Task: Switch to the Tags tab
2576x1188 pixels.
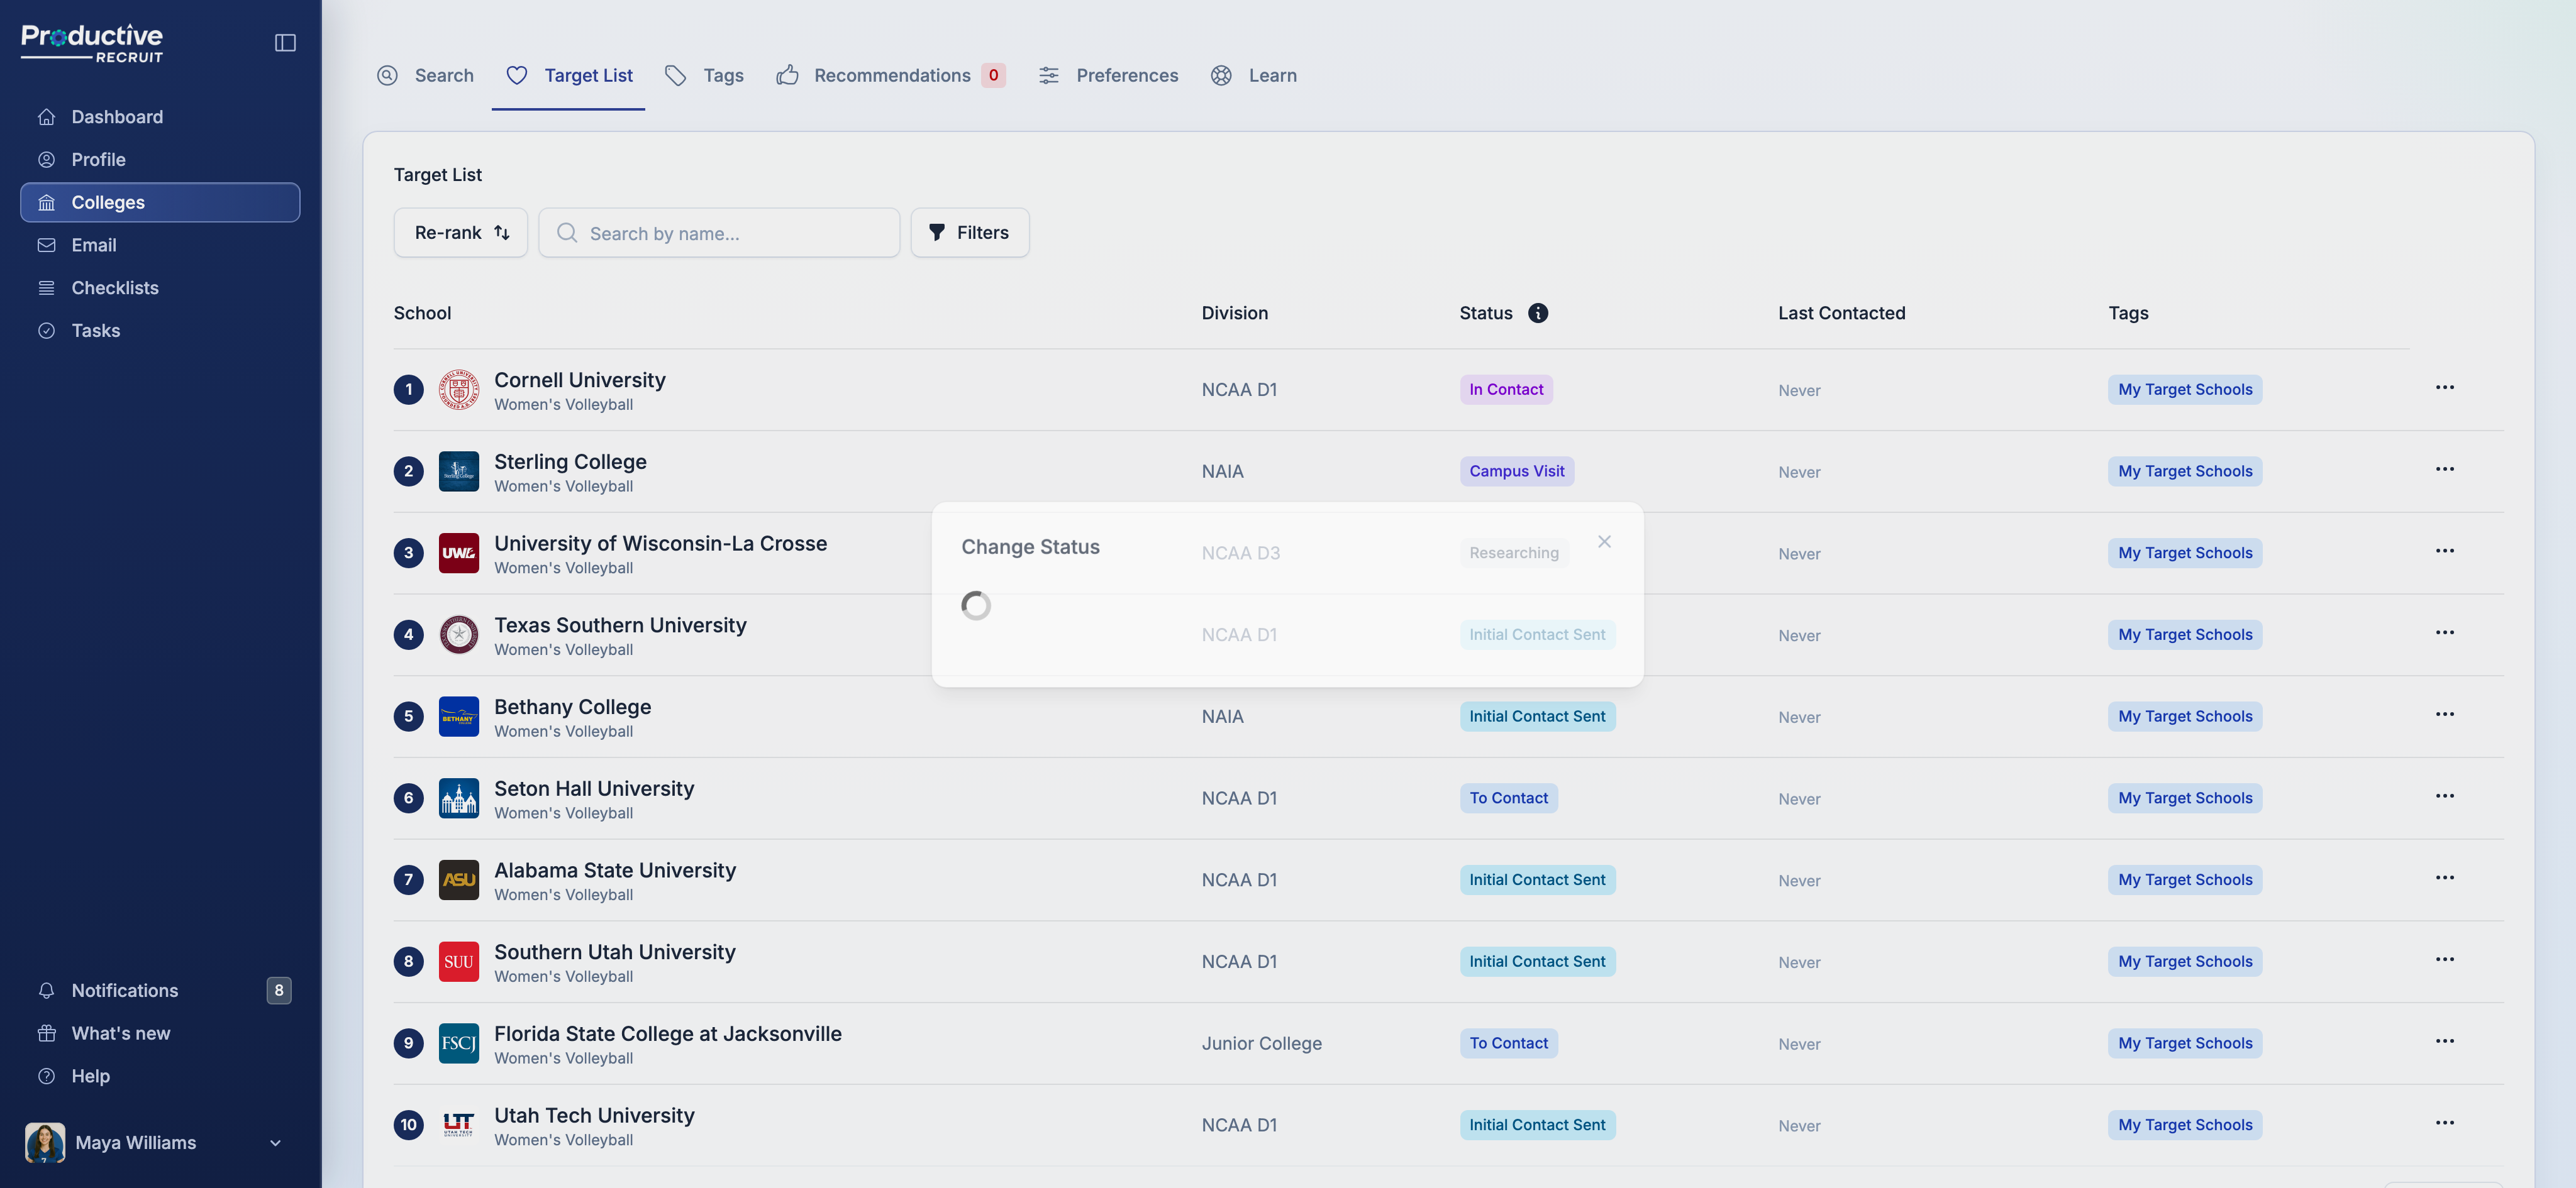Action: 704,75
